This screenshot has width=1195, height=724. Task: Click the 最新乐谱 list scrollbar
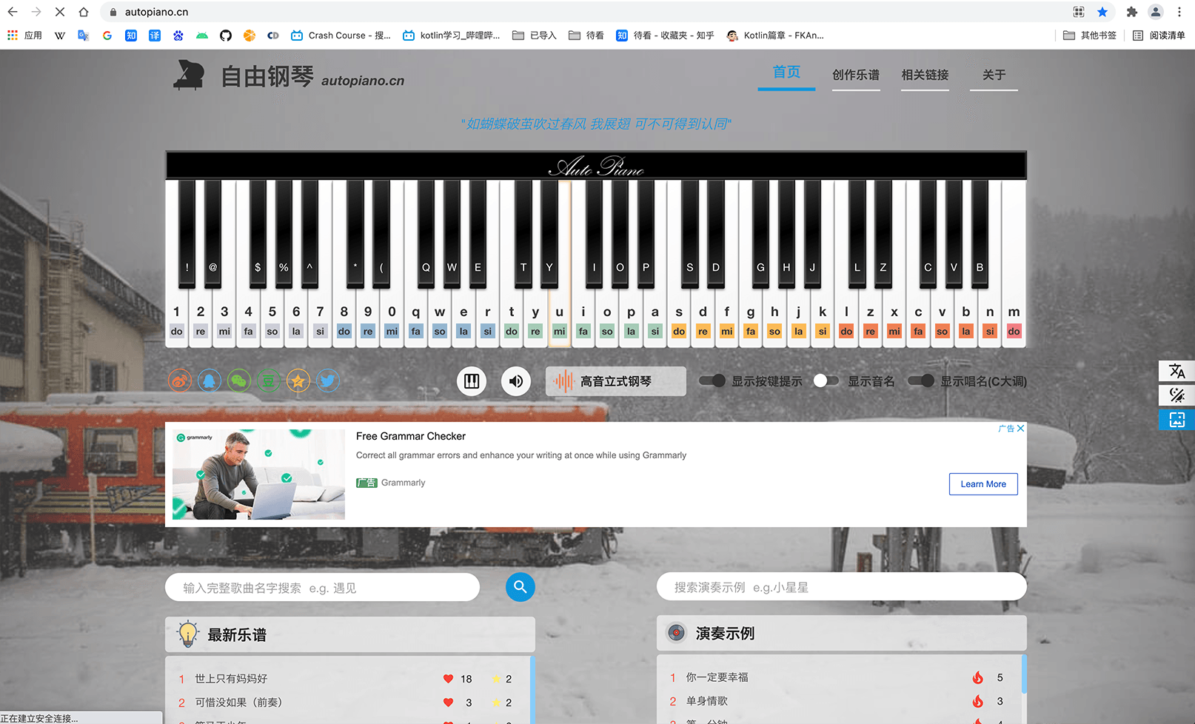tap(532, 688)
